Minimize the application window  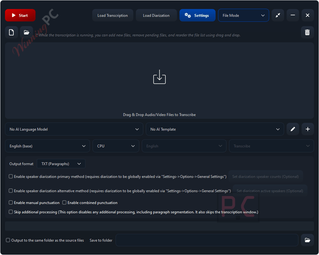293,15
